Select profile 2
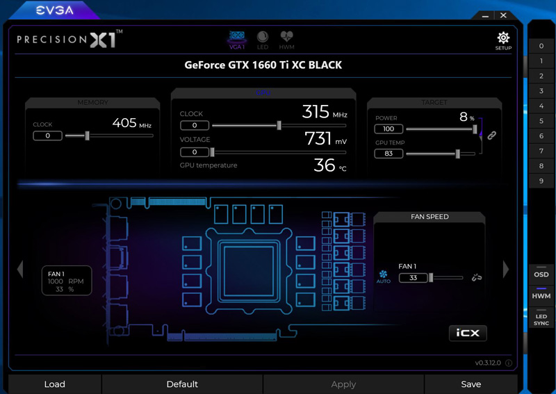Viewport: 556px width, 394px height. pos(541,76)
